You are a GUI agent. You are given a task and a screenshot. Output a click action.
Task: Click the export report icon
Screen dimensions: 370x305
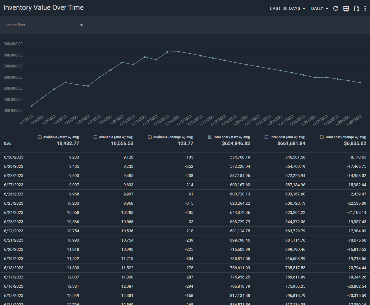click(356, 9)
